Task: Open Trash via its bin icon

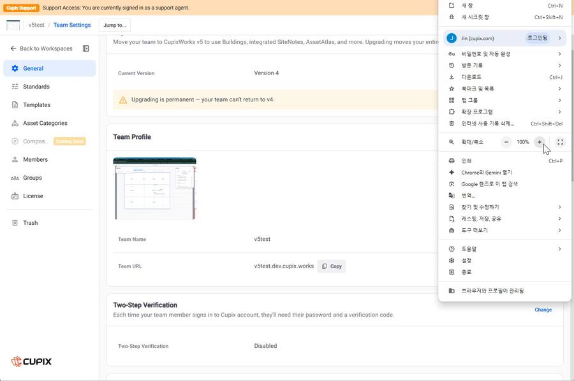Action: click(x=15, y=223)
